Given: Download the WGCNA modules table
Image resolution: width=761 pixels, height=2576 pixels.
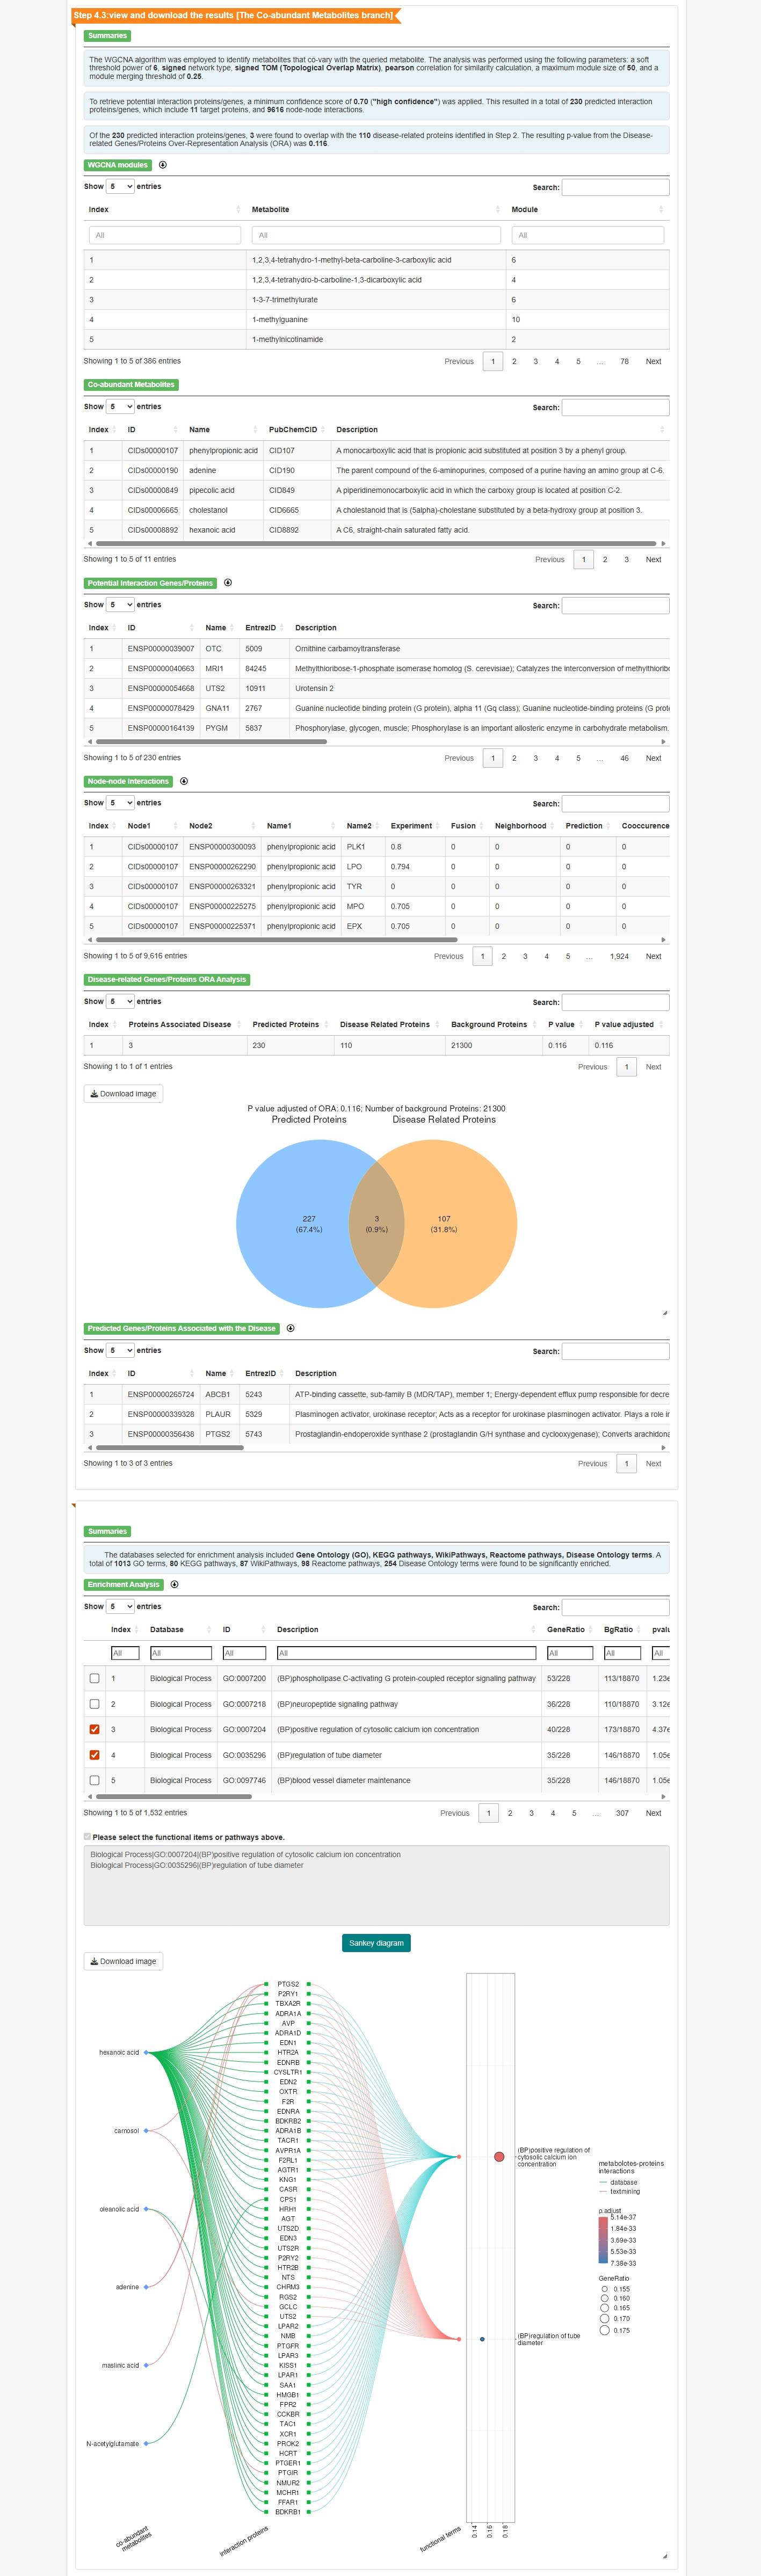Looking at the screenshot, I should click(163, 165).
